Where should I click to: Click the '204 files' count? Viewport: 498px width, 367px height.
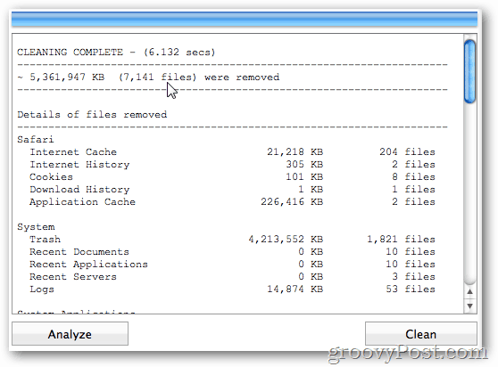tap(408, 151)
